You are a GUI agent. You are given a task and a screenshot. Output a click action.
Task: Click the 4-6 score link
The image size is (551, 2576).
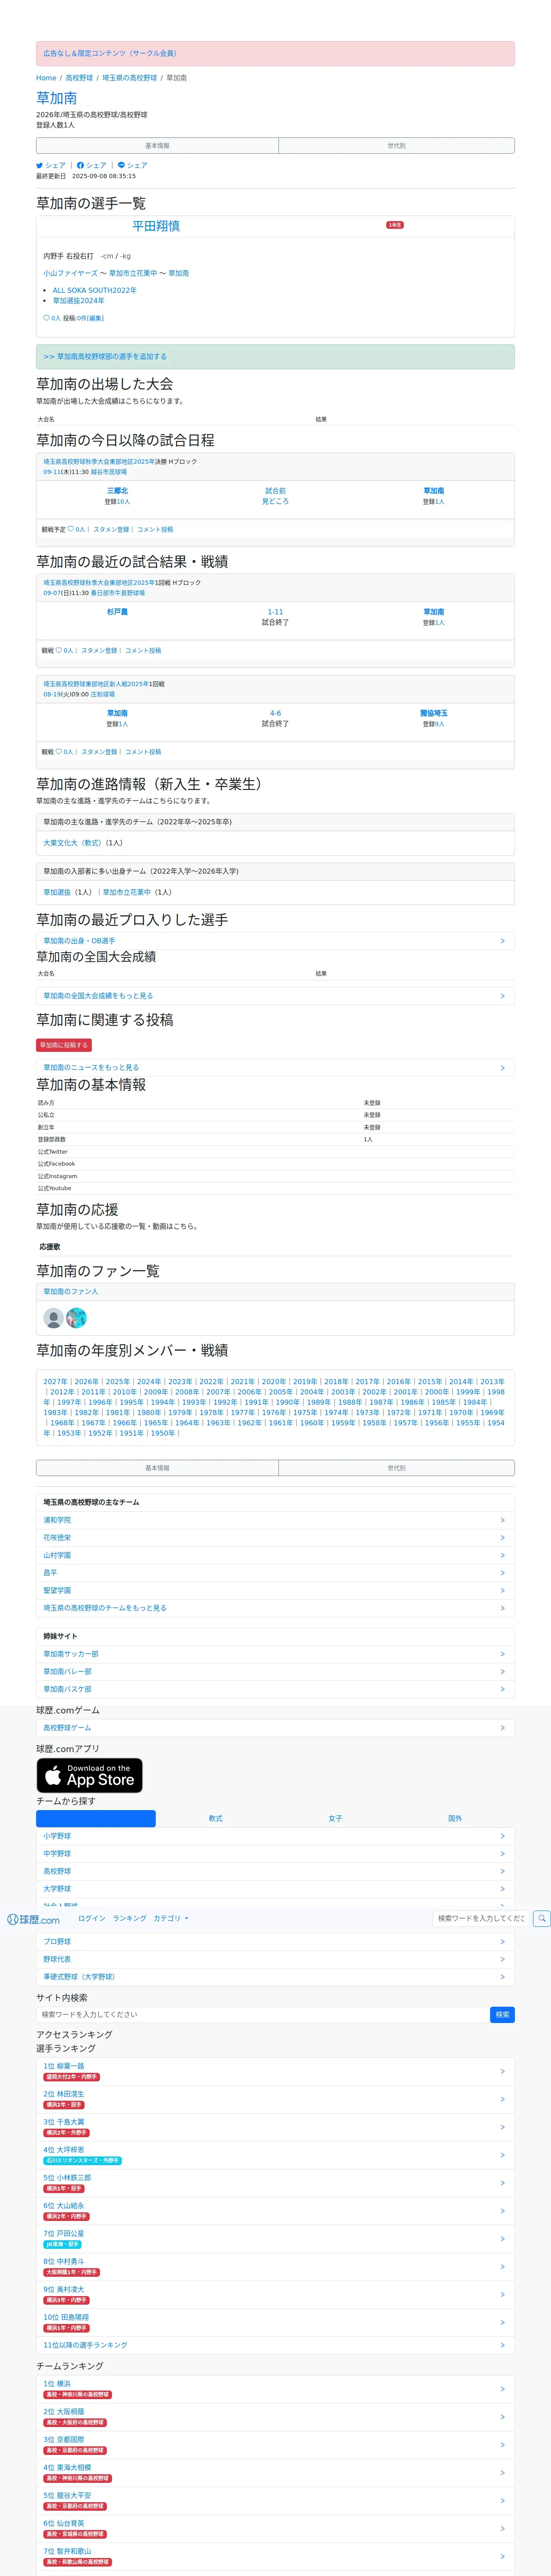[x=275, y=713]
